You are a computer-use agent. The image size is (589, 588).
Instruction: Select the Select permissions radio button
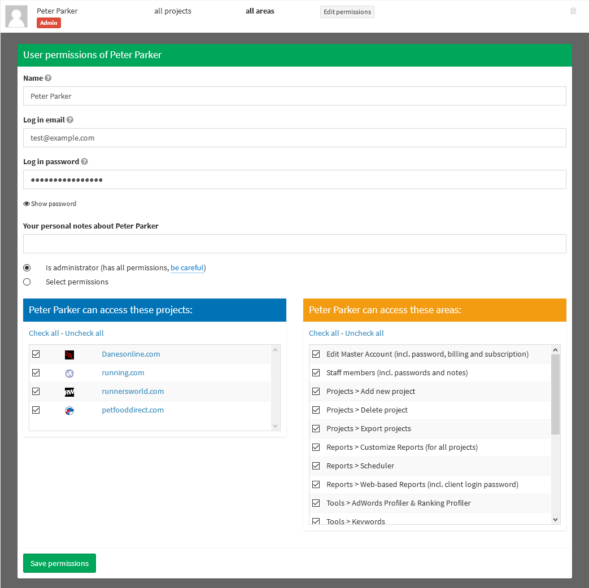point(27,282)
